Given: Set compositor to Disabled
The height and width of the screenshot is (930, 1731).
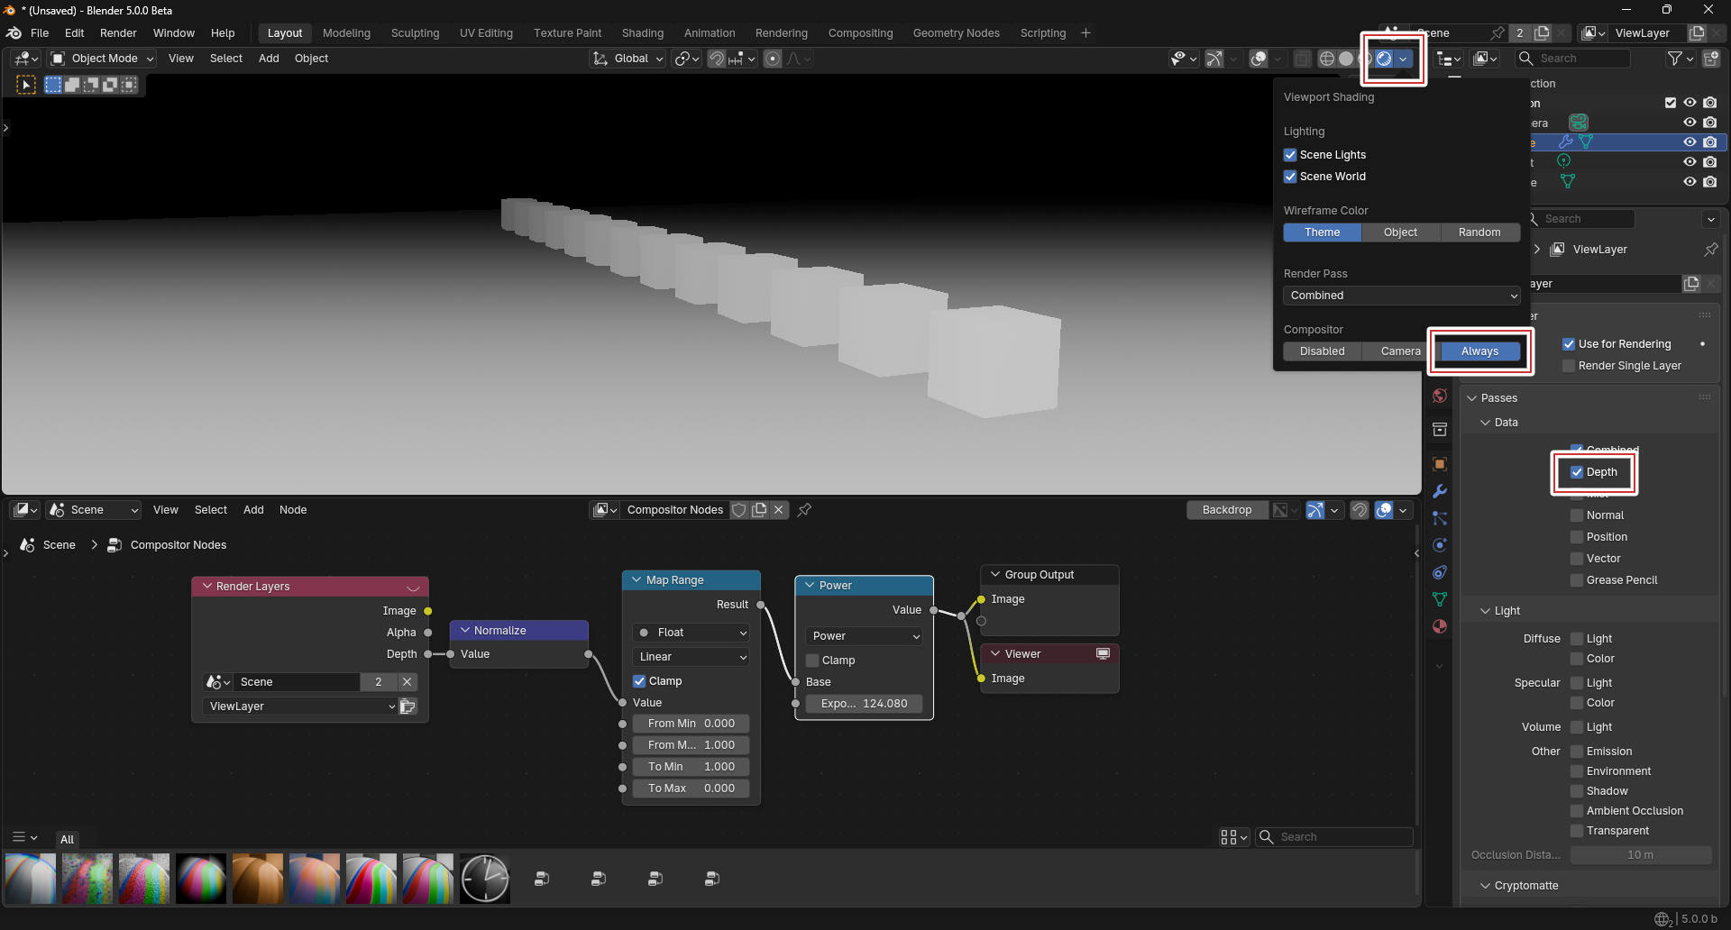Looking at the screenshot, I should click(x=1322, y=351).
